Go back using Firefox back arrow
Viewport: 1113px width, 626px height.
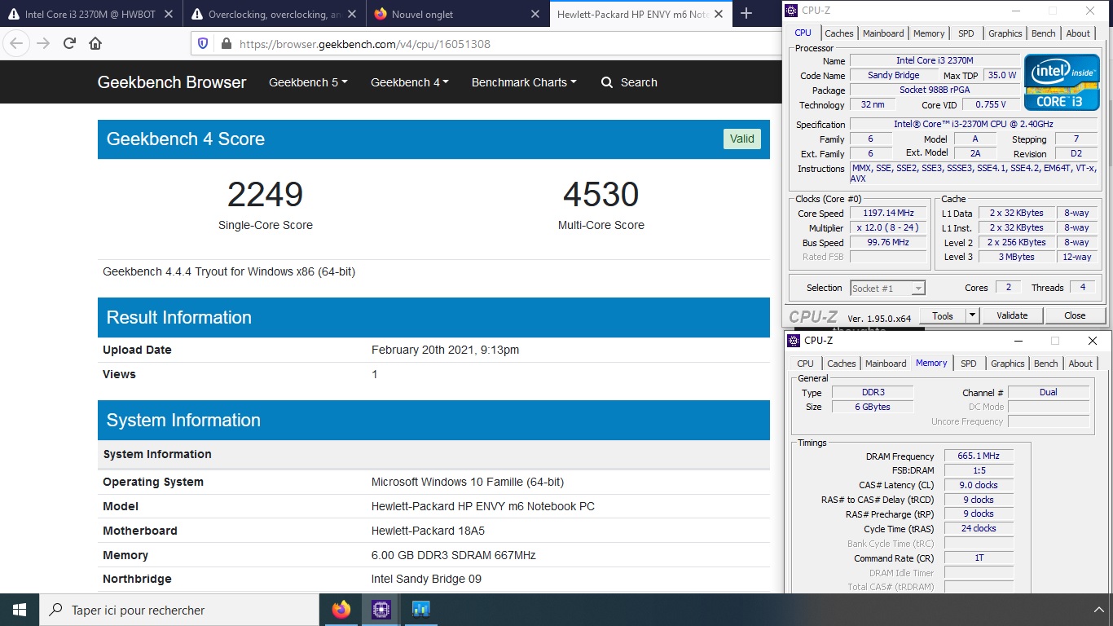17,44
